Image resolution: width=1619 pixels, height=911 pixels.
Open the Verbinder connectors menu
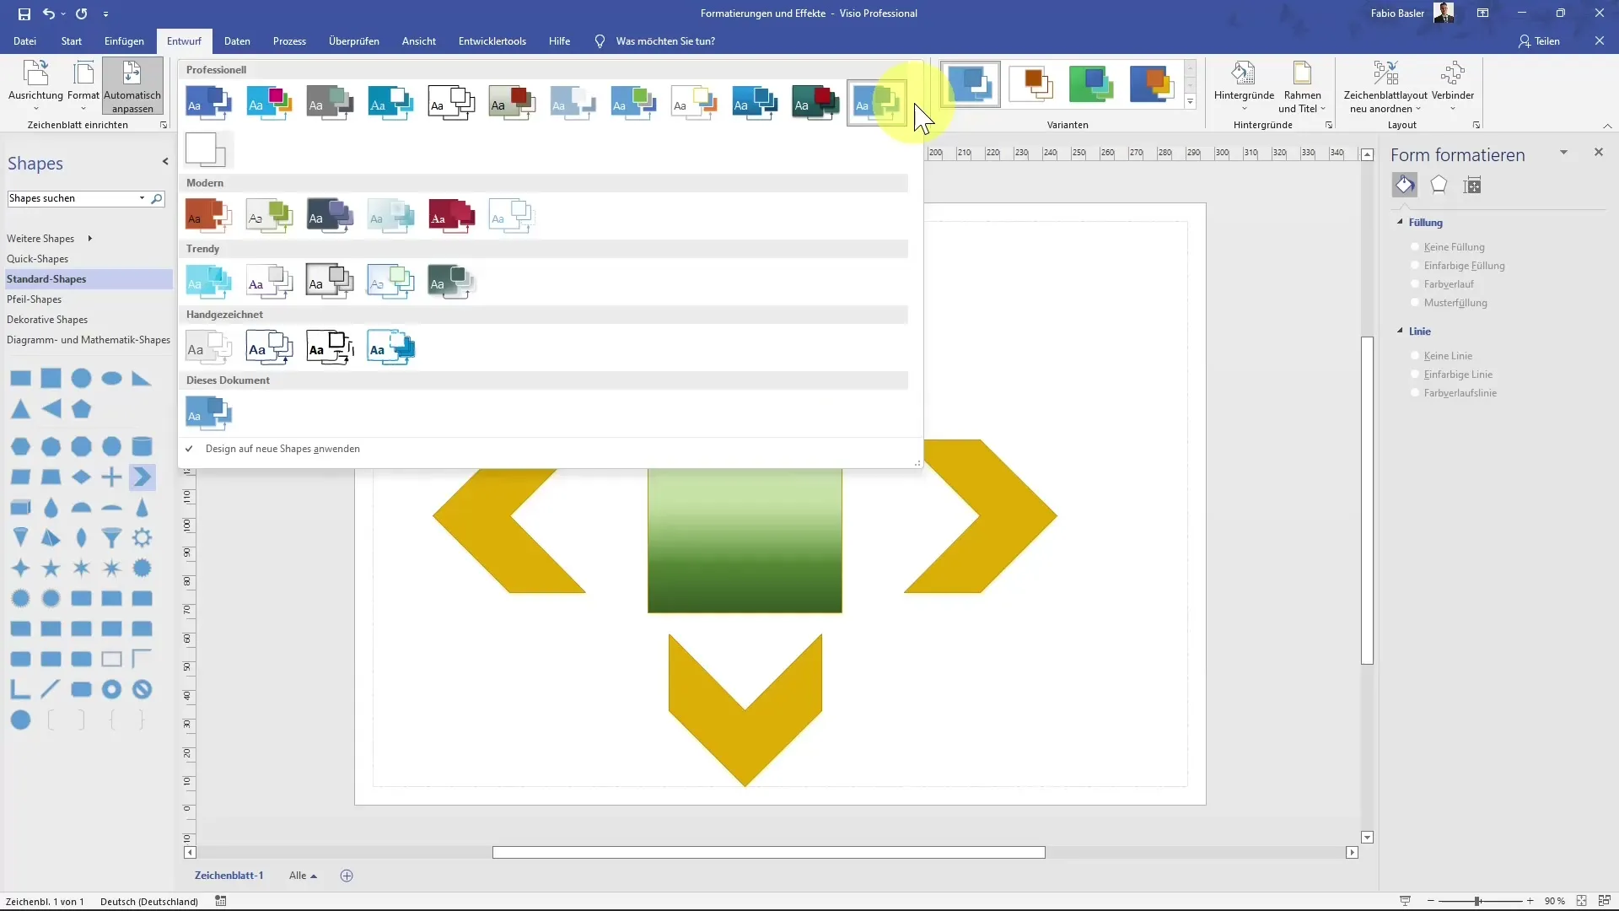click(1453, 86)
